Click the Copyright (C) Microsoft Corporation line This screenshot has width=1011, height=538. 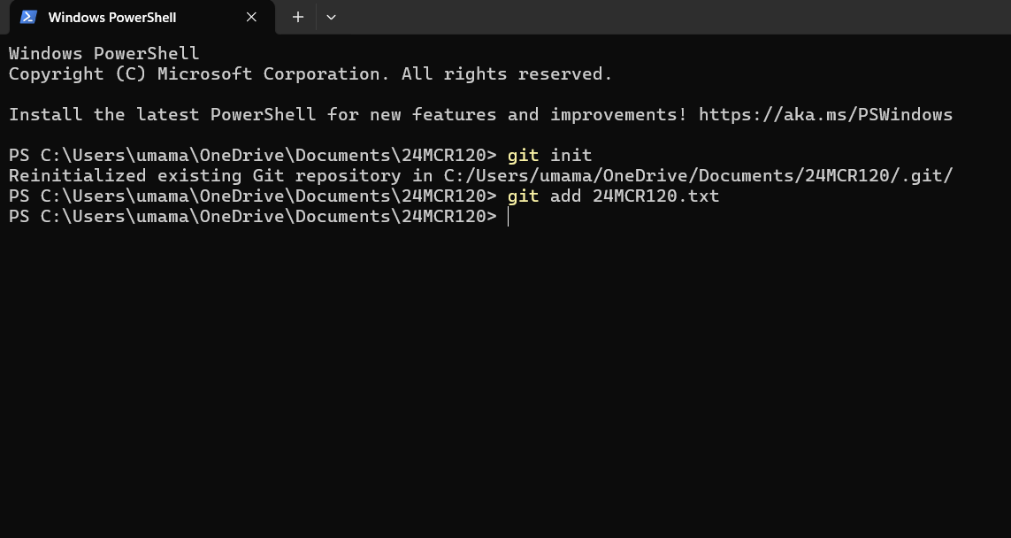[x=310, y=74]
